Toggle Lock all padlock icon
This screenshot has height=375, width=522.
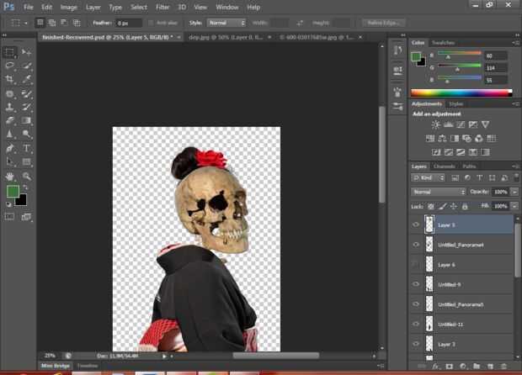coord(465,207)
